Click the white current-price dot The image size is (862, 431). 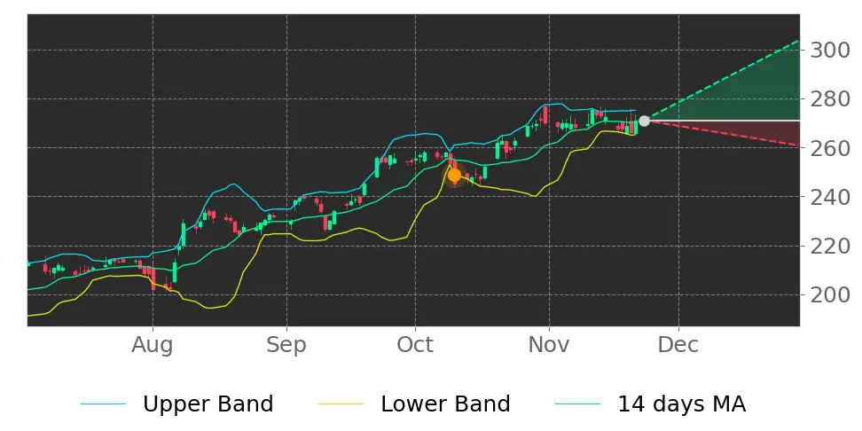[x=644, y=121]
